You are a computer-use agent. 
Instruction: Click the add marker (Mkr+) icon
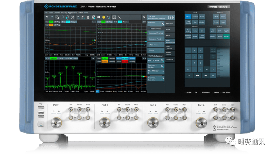[83, 17]
